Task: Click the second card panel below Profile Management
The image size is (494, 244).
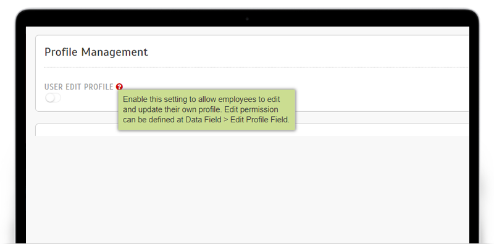Action: tap(252, 130)
